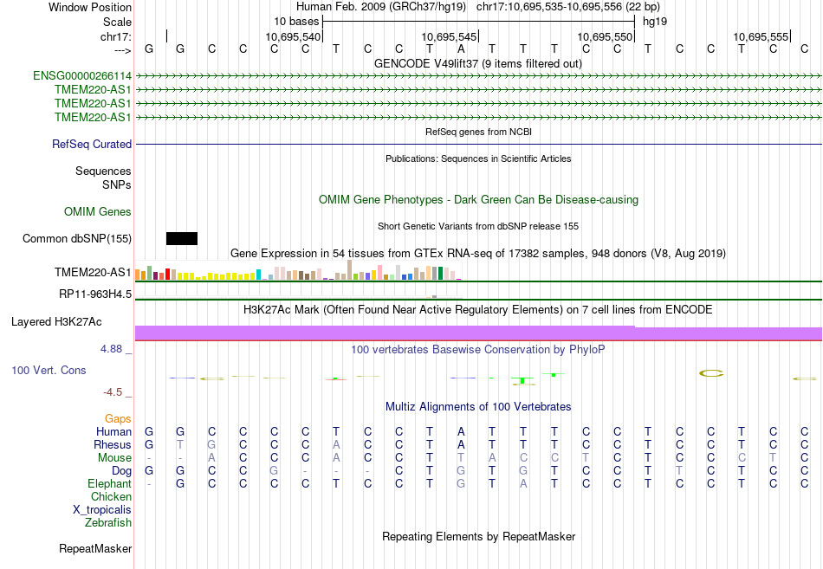This screenshot has width=823, height=569.
Task: Select the Zebrafish alignment row label
Action: pyautogui.click(x=108, y=523)
